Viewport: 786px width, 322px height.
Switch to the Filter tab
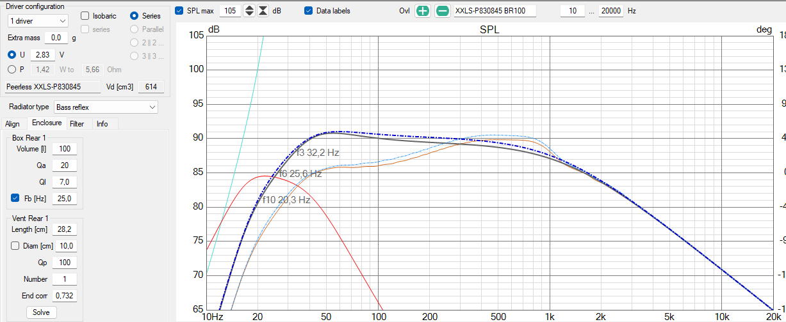[77, 124]
